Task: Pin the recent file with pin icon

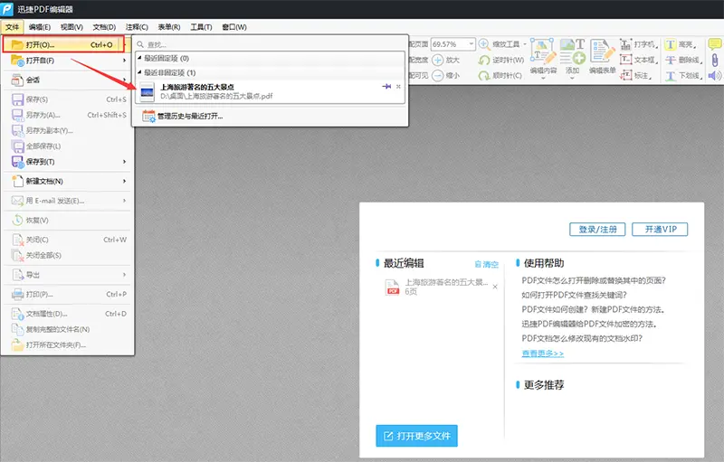Action: 386,87
